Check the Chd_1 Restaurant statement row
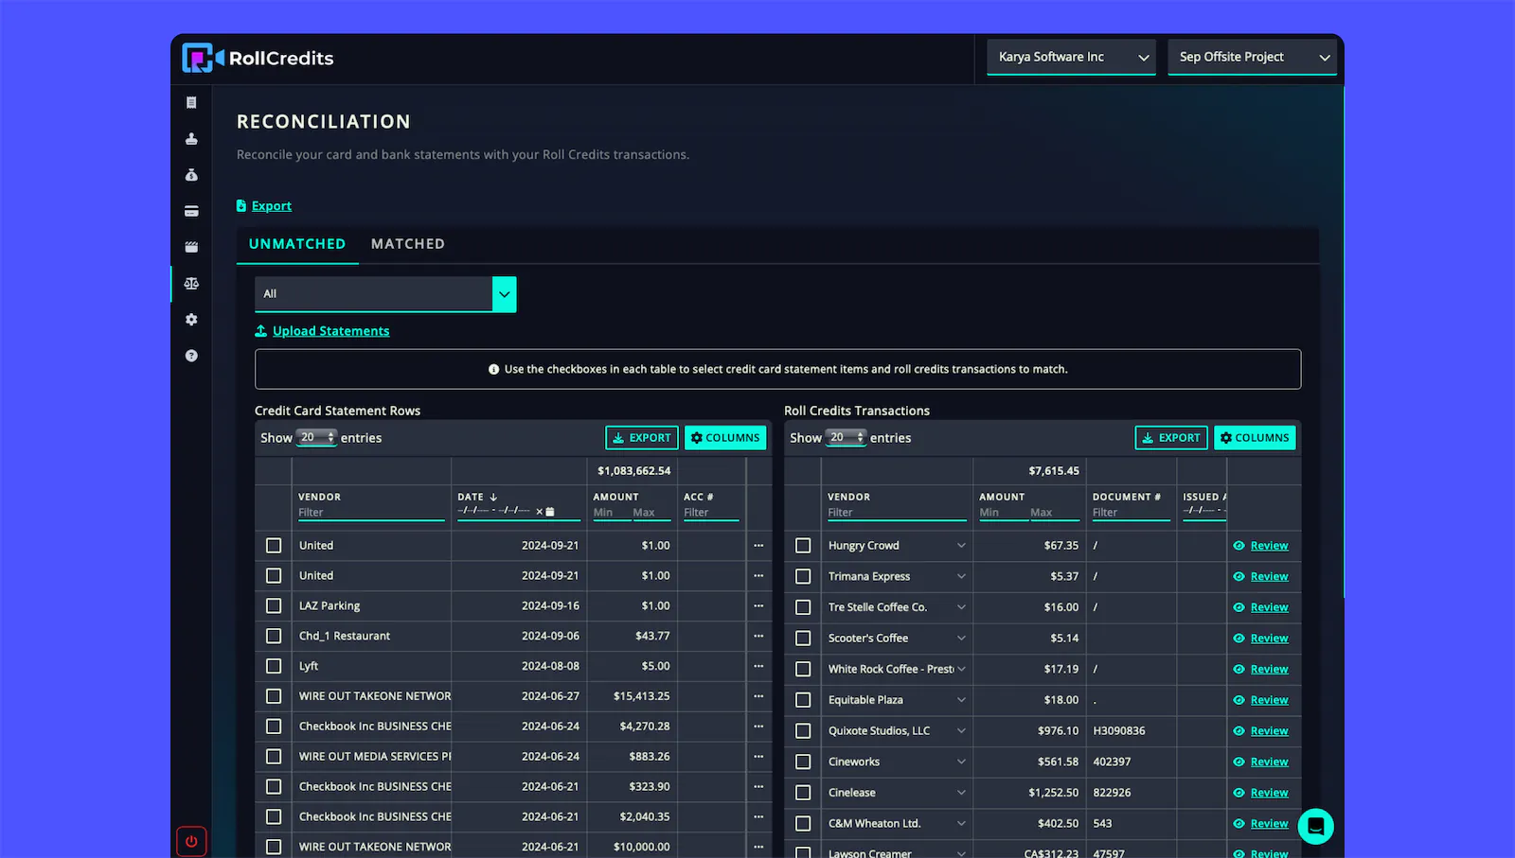 (273, 636)
